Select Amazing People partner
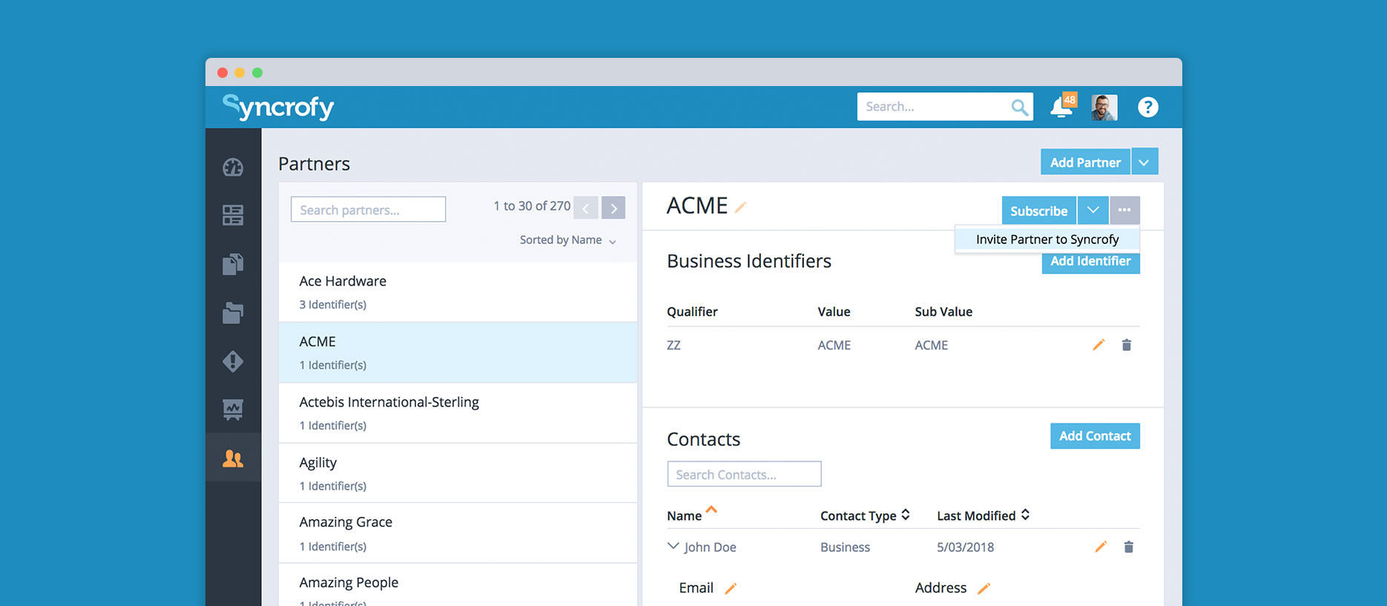Screen dimensions: 1387x606 [x=458, y=586]
